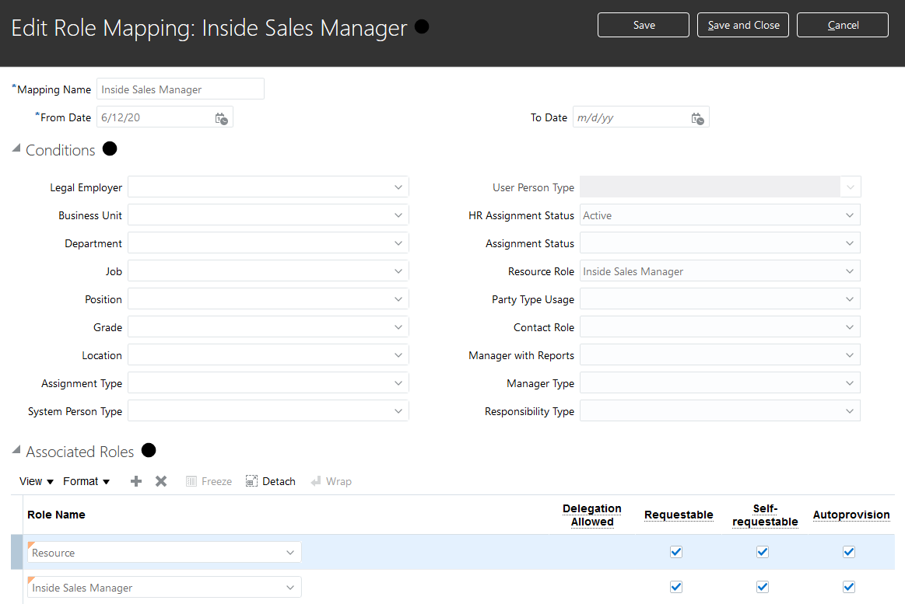Viewport: 905px width, 604px height.
Task: Uncheck Requestable for the Resource role
Action: pyautogui.click(x=676, y=552)
